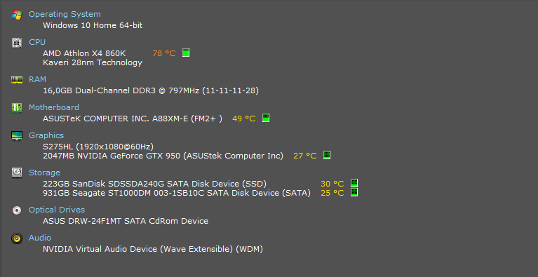Click the green CPU temperature indicator icon
The height and width of the screenshot is (277, 538).
point(186,53)
